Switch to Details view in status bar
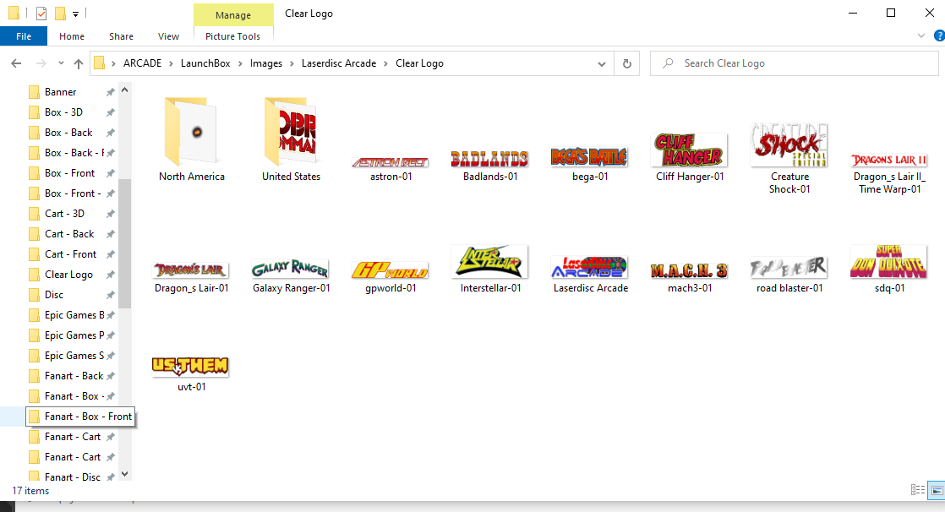This screenshot has width=945, height=512. [x=918, y=490]
